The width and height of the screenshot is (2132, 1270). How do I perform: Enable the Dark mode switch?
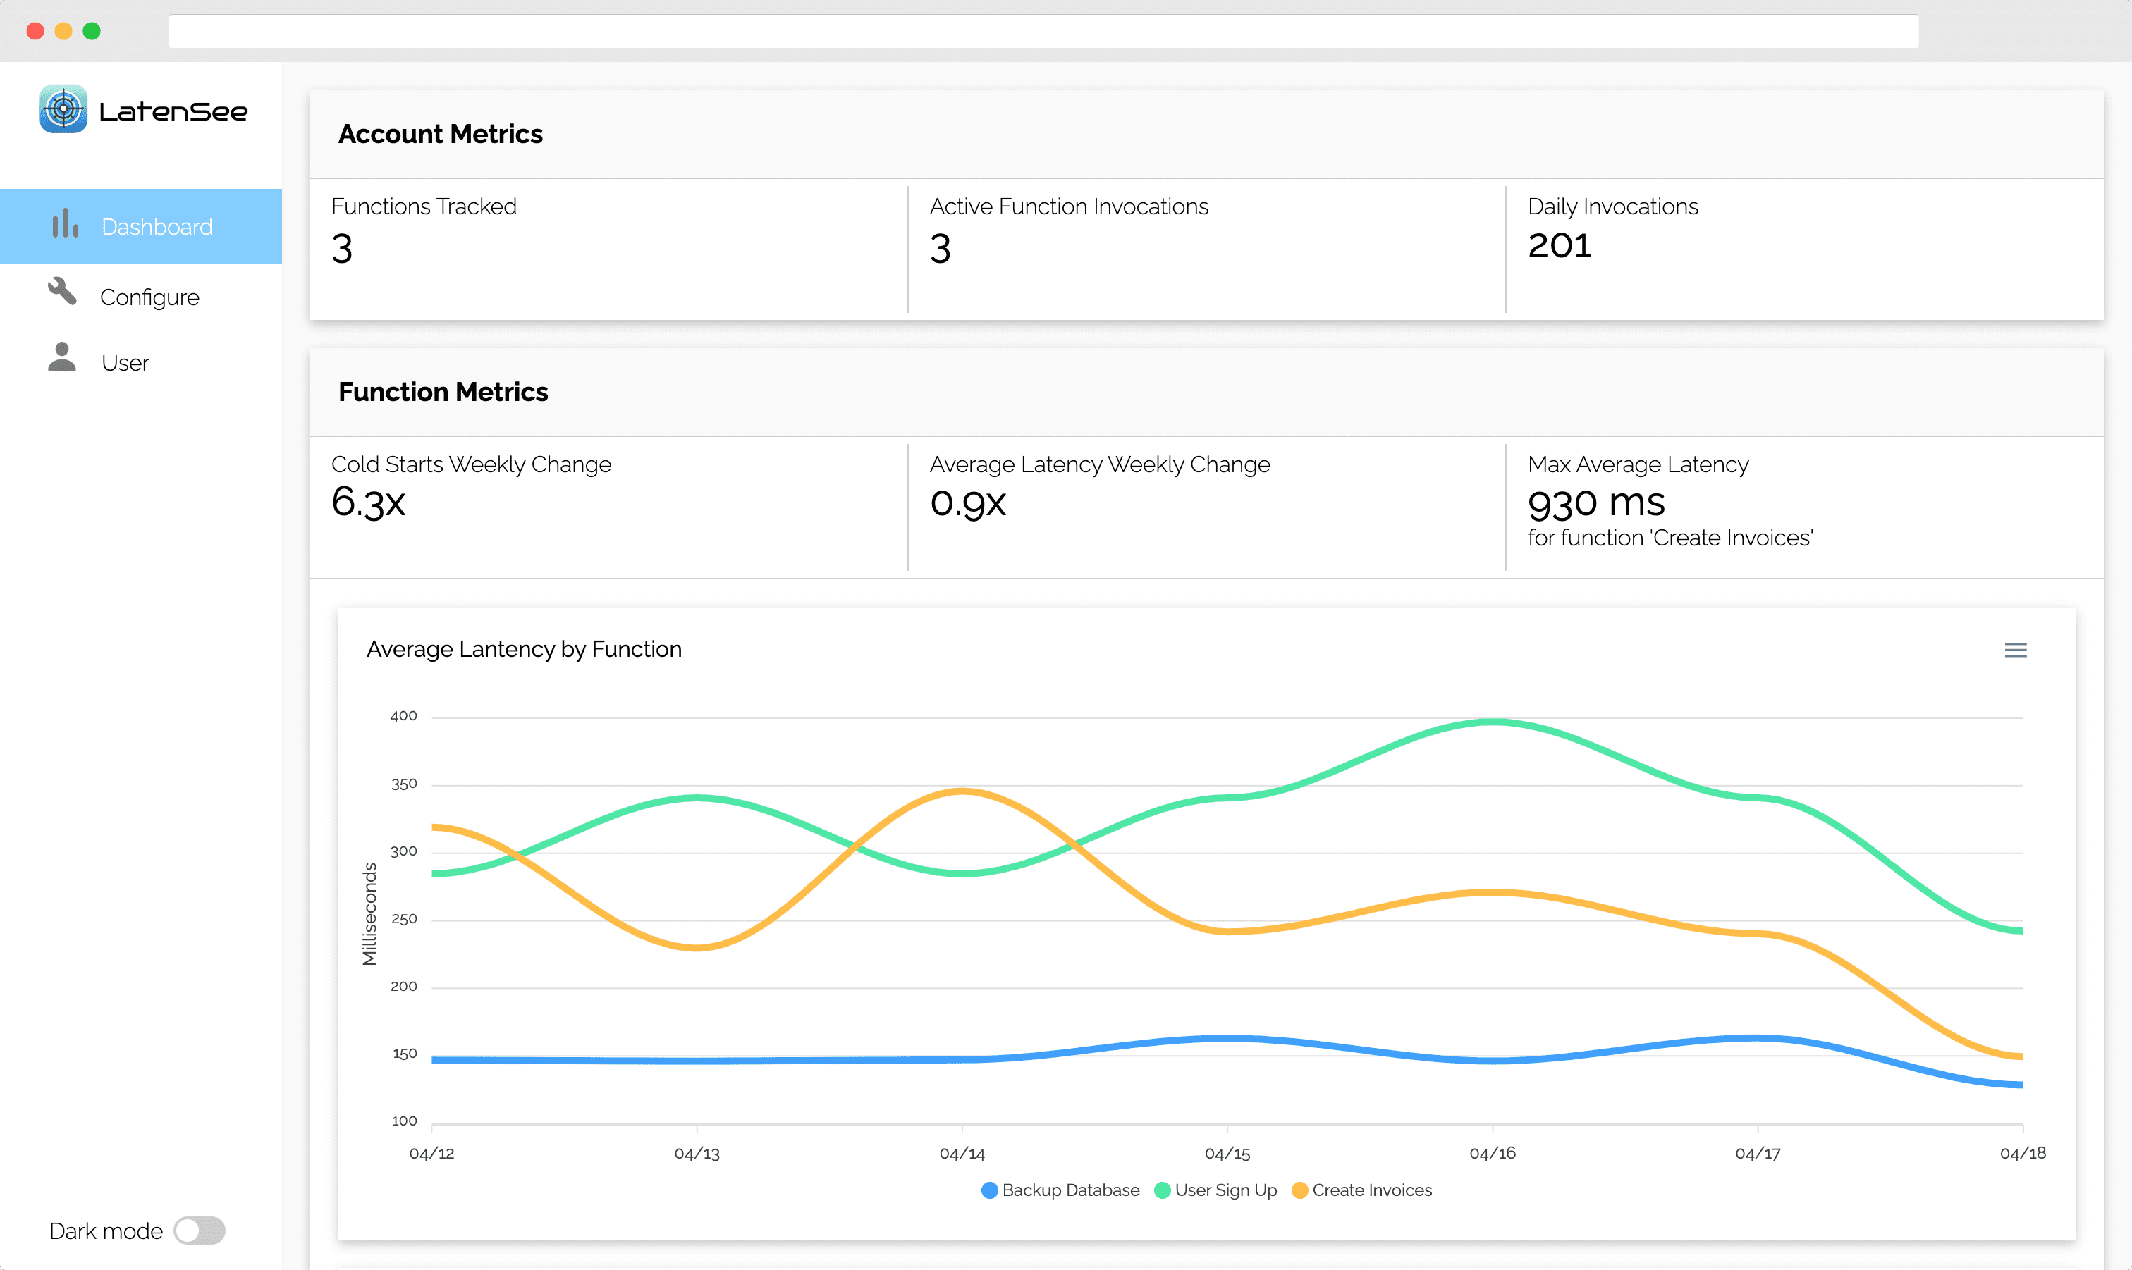[x=200, y=1231]
